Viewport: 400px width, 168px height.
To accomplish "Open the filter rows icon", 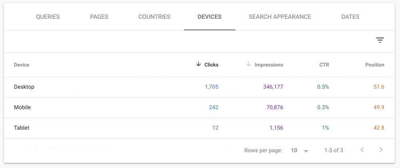I will point(380,40).
